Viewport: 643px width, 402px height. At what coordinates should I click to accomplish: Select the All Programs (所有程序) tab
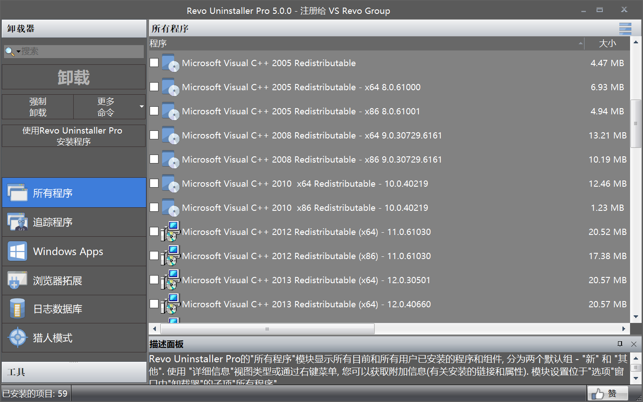point(74,193)
